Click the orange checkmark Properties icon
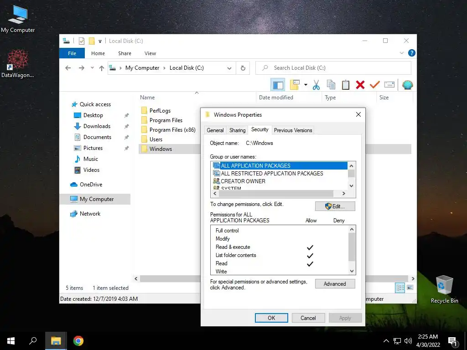The width and height of the screenshot is (467, 350). pyautogui.click(x=374, y=85)
